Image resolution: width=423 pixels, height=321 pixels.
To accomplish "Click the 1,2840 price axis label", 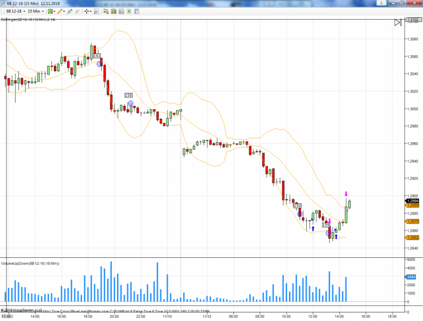I will coord(413,248).
